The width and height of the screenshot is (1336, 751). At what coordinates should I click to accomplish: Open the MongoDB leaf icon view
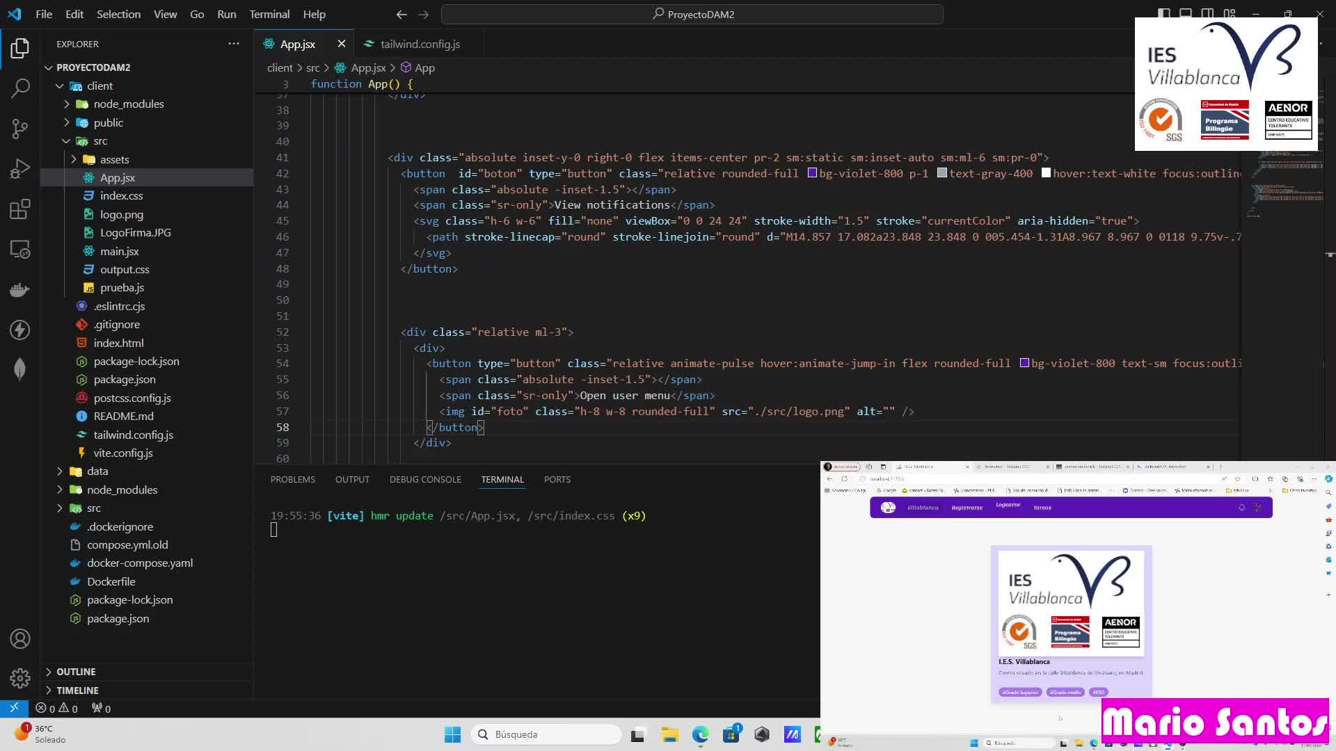click(x=20, y=369)
